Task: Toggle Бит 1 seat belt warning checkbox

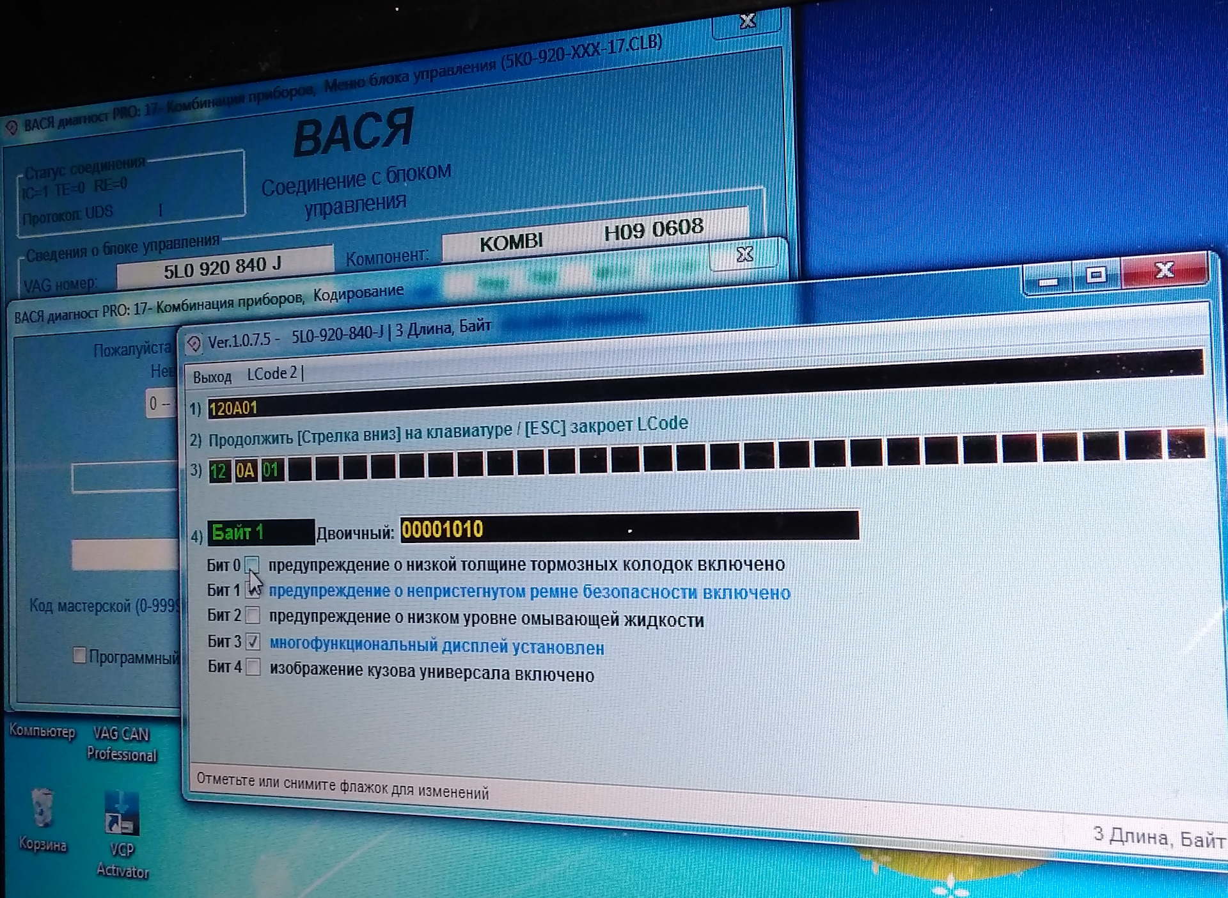Action: [x=253, y=590]
